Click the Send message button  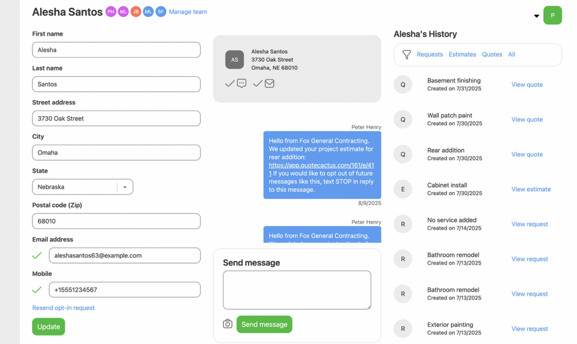coord(264,324)
